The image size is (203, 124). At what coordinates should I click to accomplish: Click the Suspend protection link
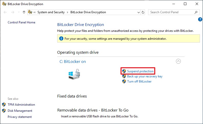coord(140,71)
